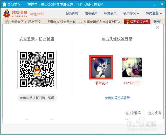
Task: Open the 年费会员 navigation item
Action: click(x=110, y=13)
